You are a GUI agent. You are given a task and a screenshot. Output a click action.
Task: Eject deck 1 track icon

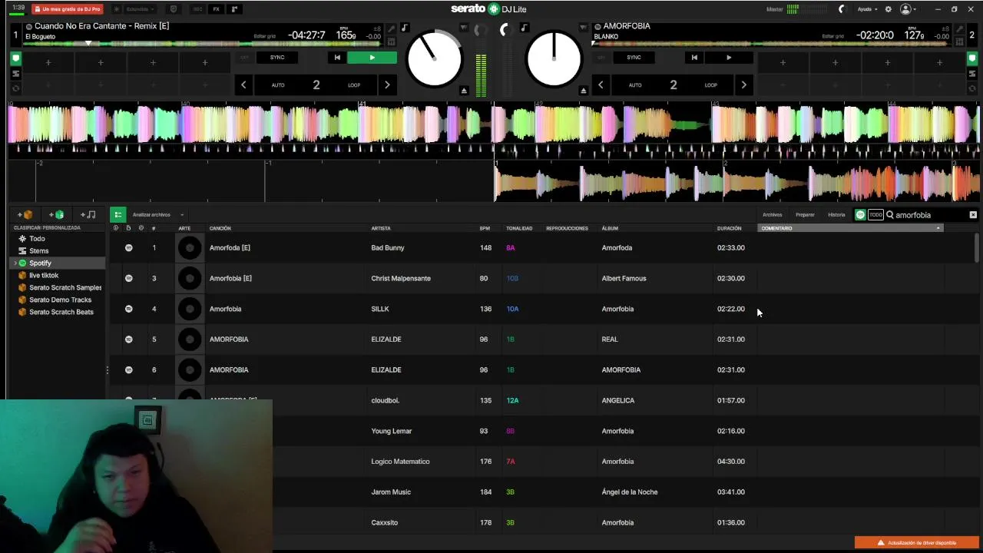[464, 91]
